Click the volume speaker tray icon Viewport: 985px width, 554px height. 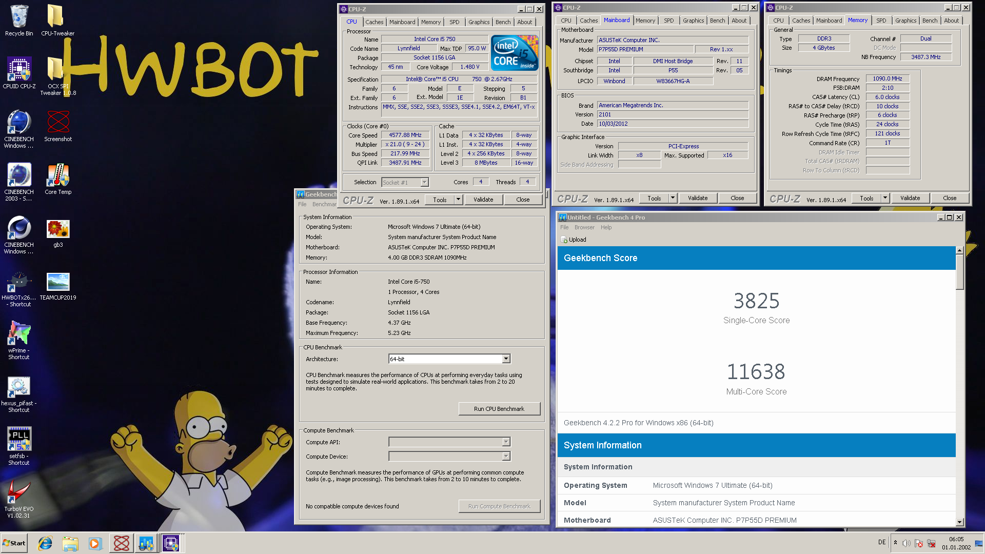click(907, 543)
